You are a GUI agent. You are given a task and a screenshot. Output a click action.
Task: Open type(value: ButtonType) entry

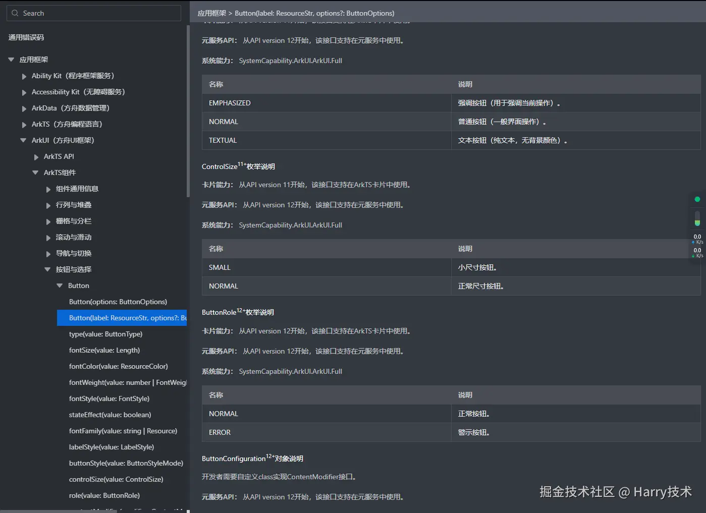[x=105, y=334]
